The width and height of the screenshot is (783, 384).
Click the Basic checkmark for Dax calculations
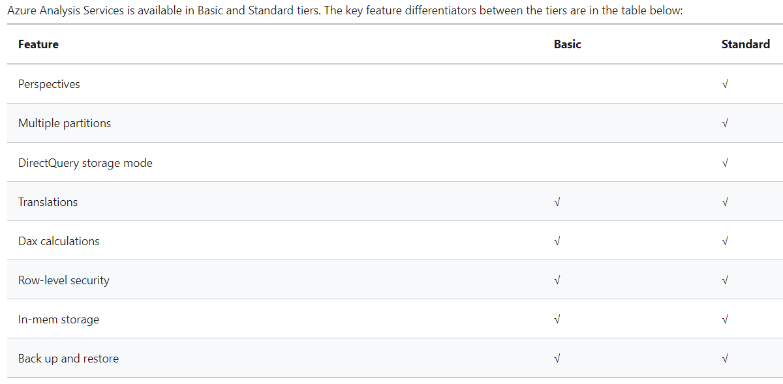pyautogui.click(x=557, y=241)
